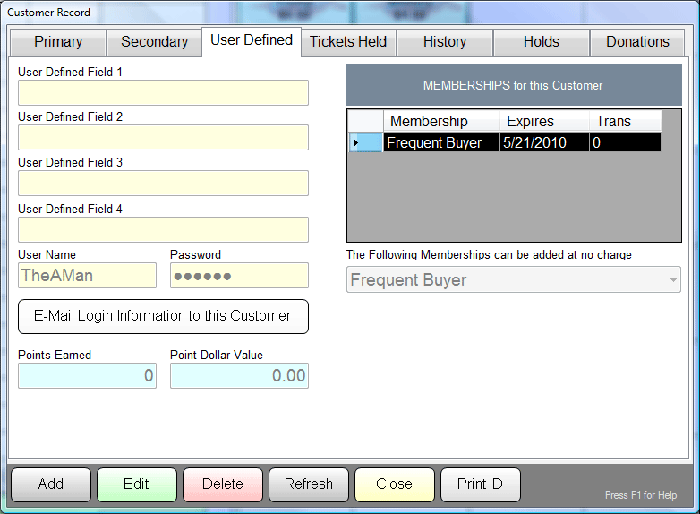Click the Trans column header
The image size is (700, 514).
pyautogui.click(x=625, y=121)
